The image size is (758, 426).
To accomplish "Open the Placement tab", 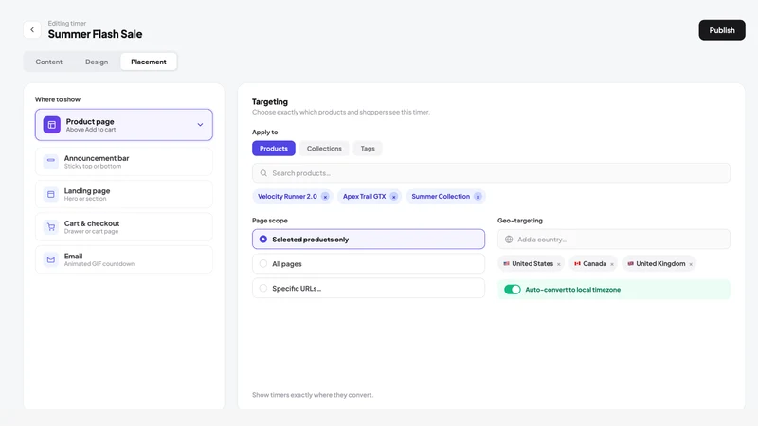I will point(149,62).
